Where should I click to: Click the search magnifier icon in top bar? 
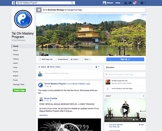[x=72, y=3]
